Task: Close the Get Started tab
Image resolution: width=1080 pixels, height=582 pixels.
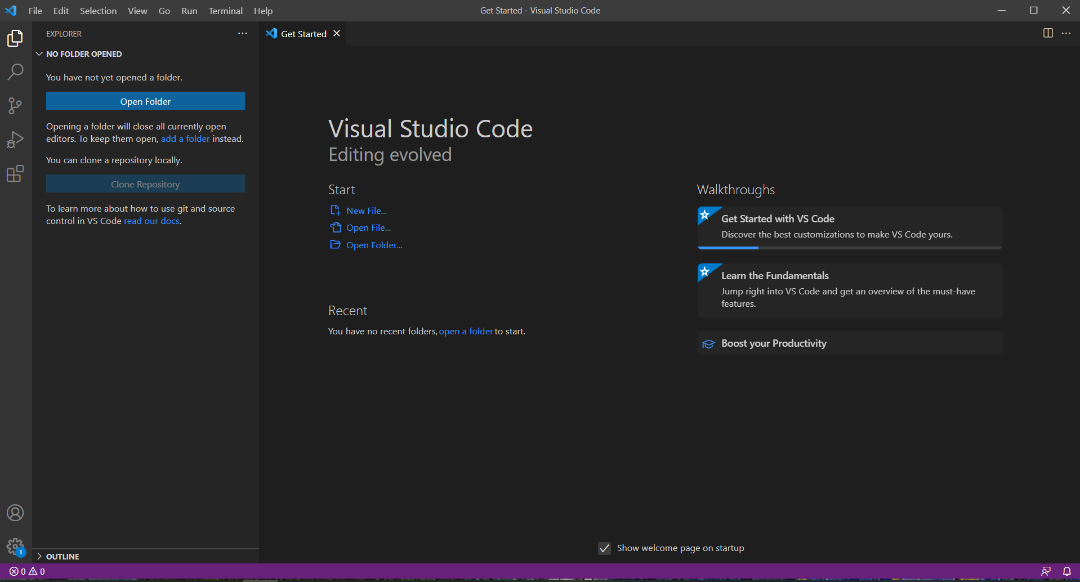Action: [x=337, y=33]
